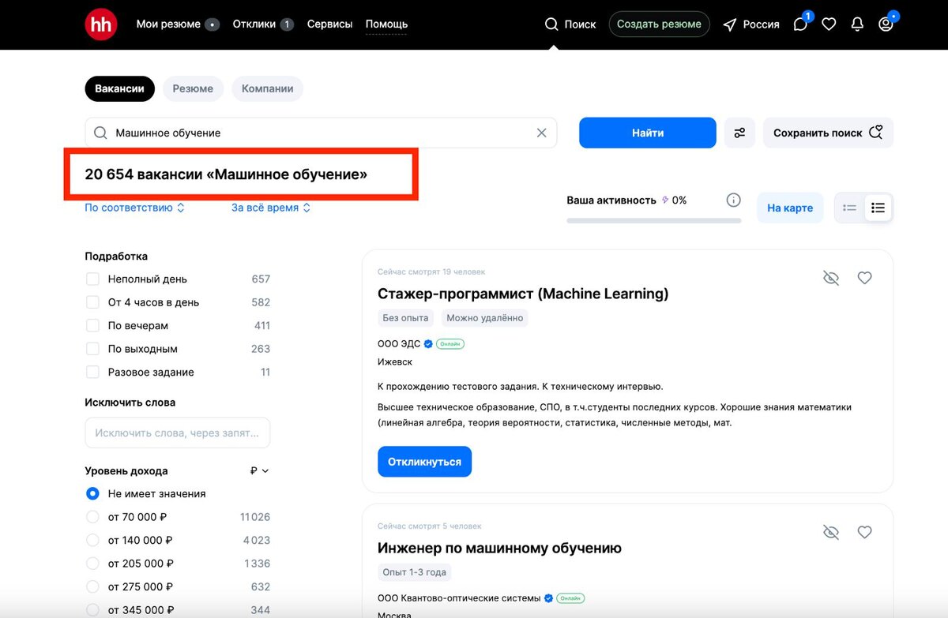Check the По вечерам checkbox

tap(92, 325)
